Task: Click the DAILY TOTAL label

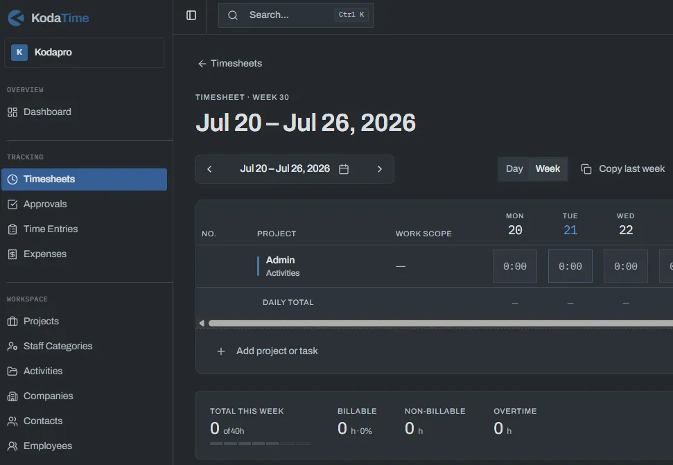Action: coord(288,302)
